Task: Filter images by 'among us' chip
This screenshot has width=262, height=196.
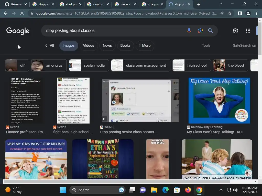Action: click(49, 65)
